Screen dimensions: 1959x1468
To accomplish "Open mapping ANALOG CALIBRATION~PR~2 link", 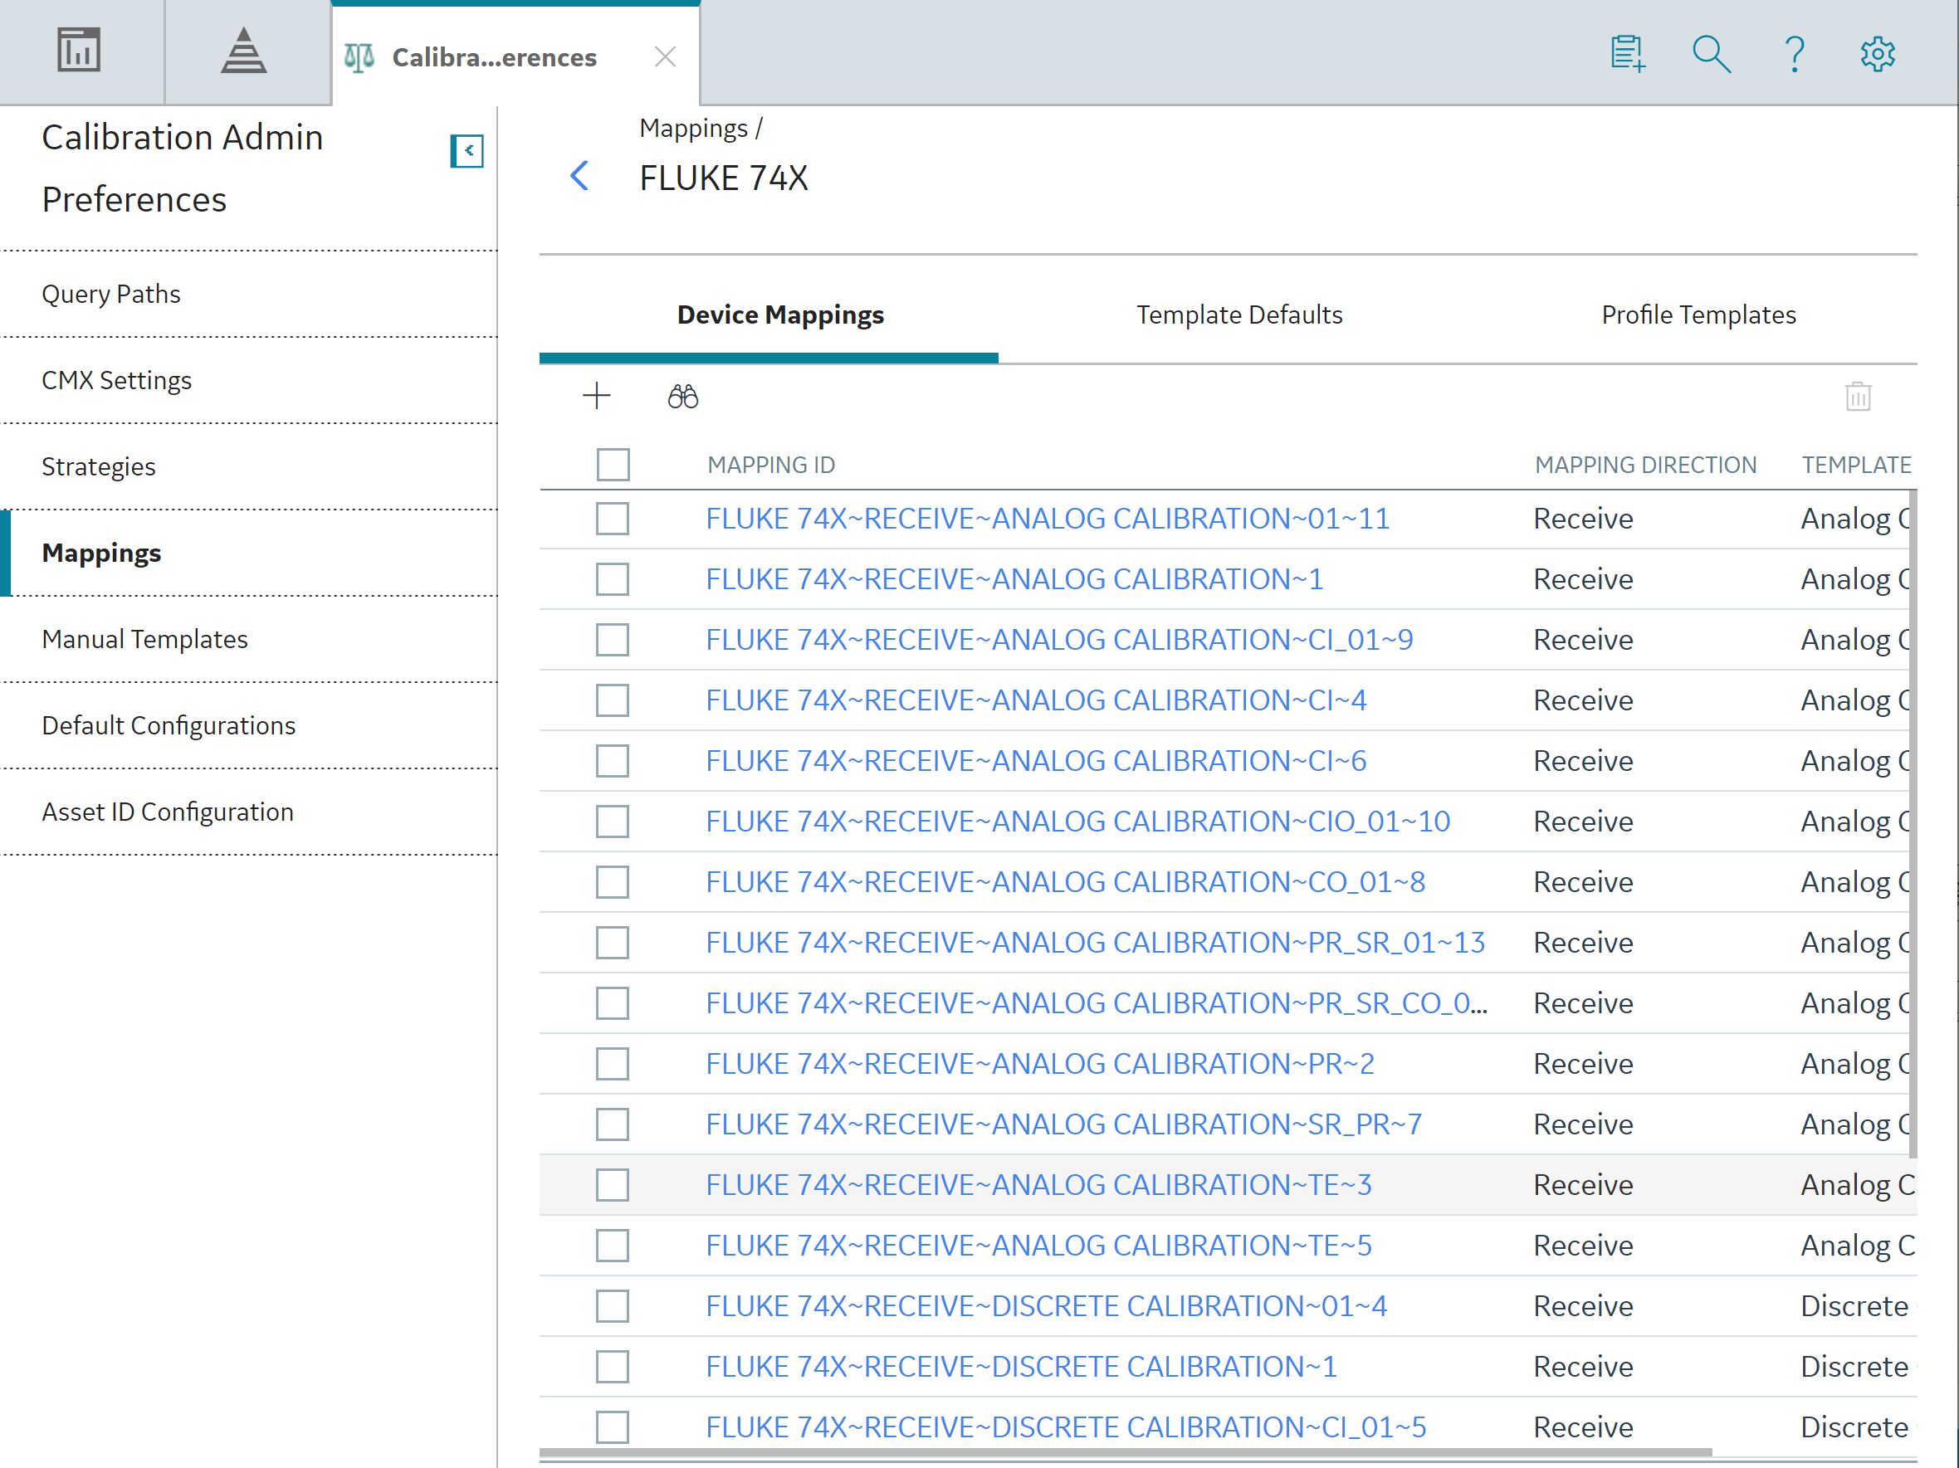I will pos(1040,1064).
